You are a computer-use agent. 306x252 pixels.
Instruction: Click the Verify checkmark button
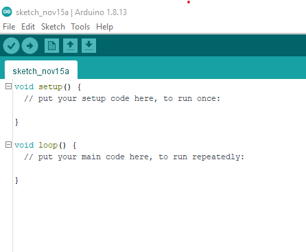click(11, 46)
